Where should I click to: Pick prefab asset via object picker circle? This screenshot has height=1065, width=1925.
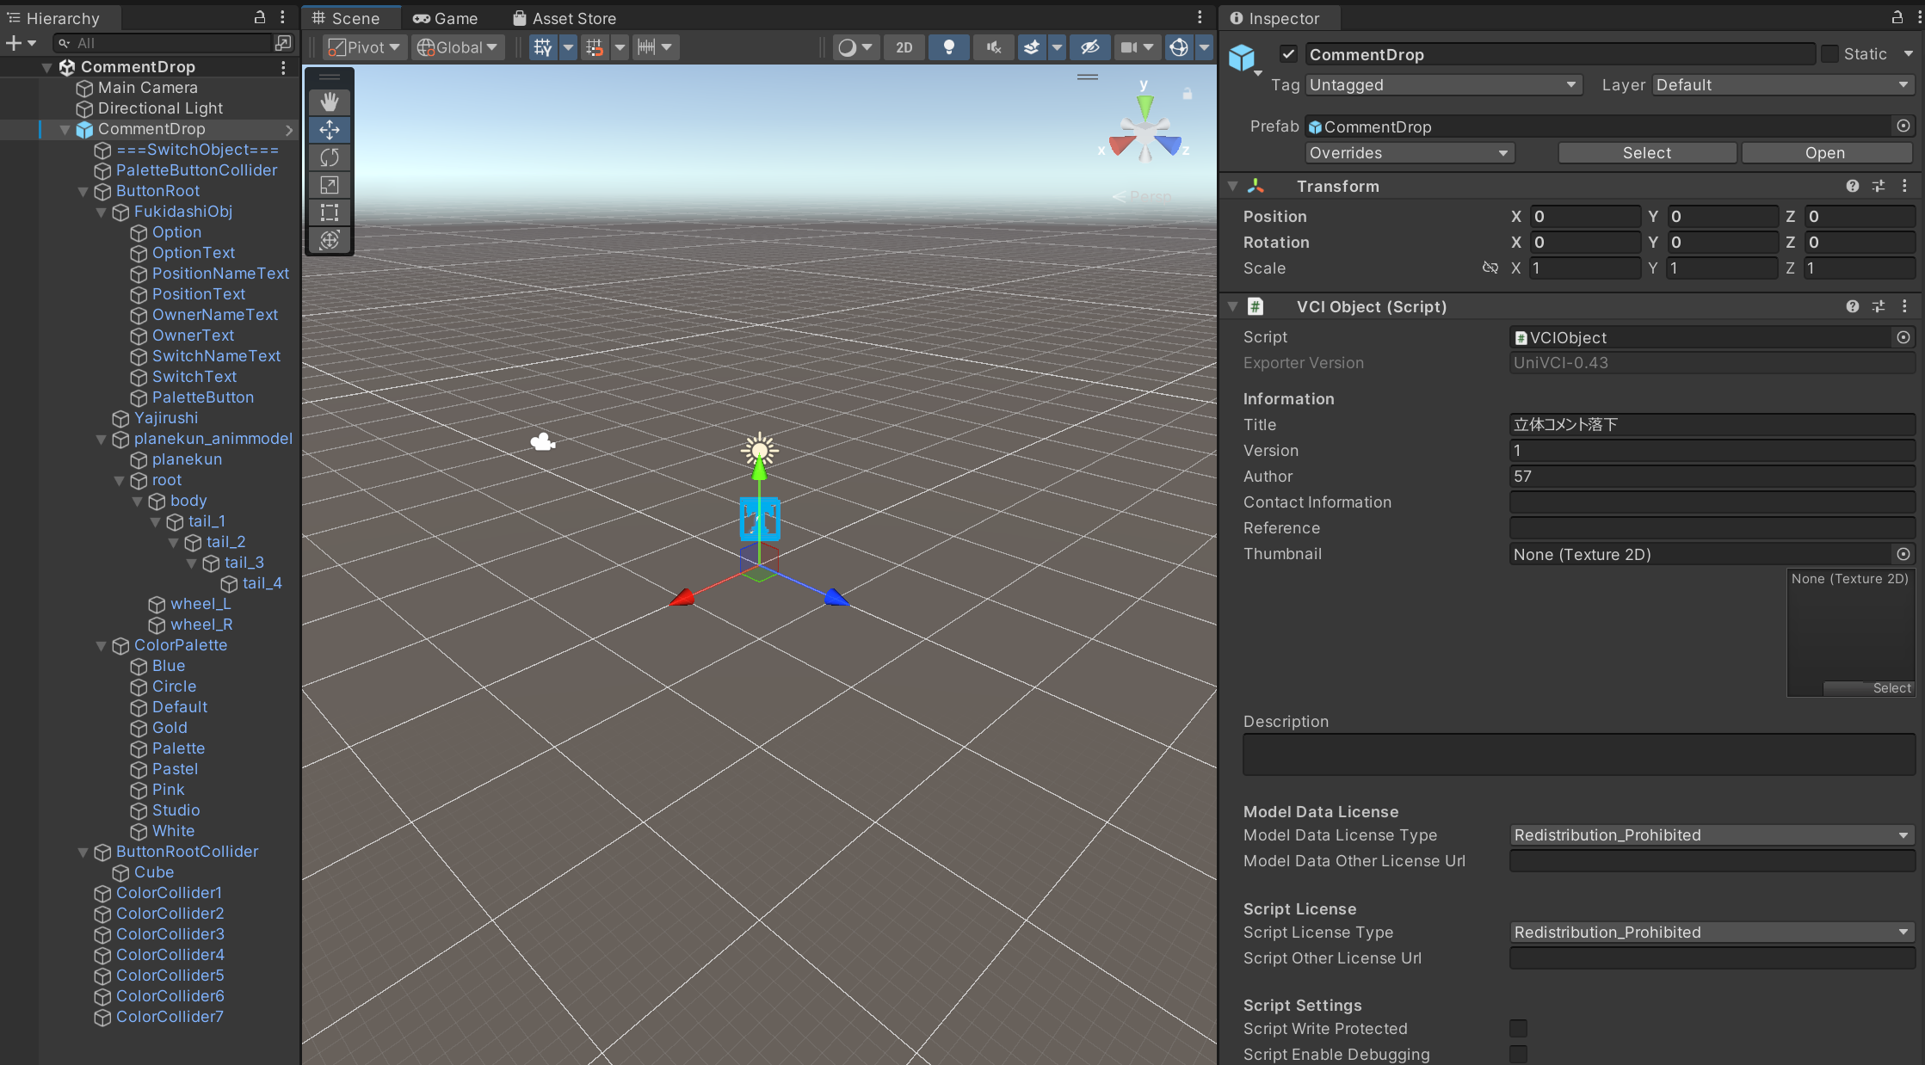[1903, 126]
